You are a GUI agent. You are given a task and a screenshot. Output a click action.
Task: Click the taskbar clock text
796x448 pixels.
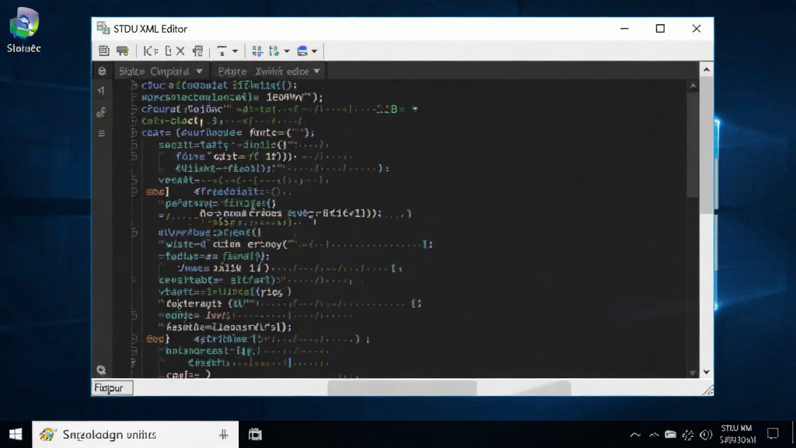click(737, 434)
